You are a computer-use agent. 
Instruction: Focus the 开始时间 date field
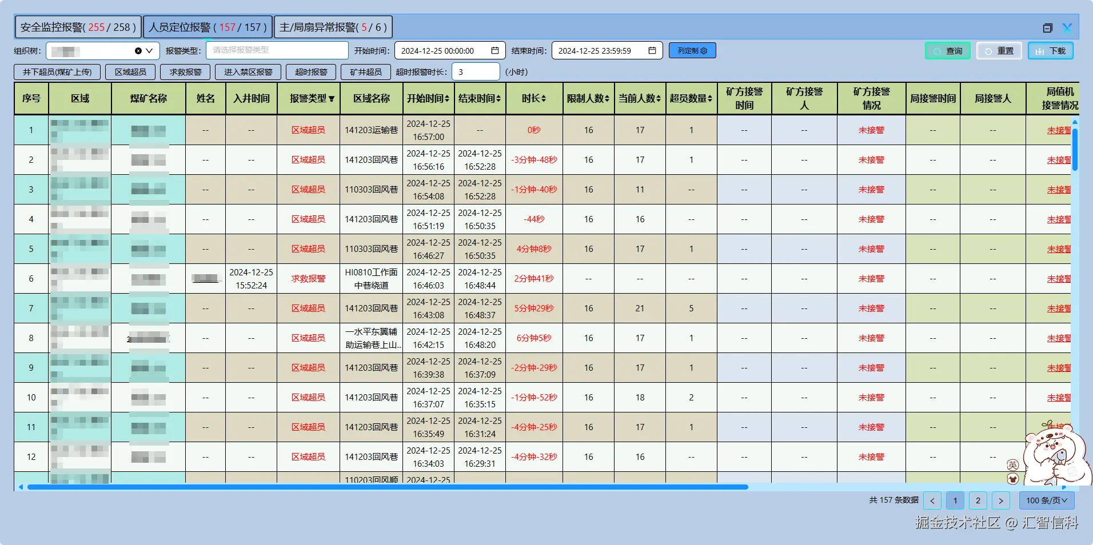pyautogui.click(x=450, y=51)
